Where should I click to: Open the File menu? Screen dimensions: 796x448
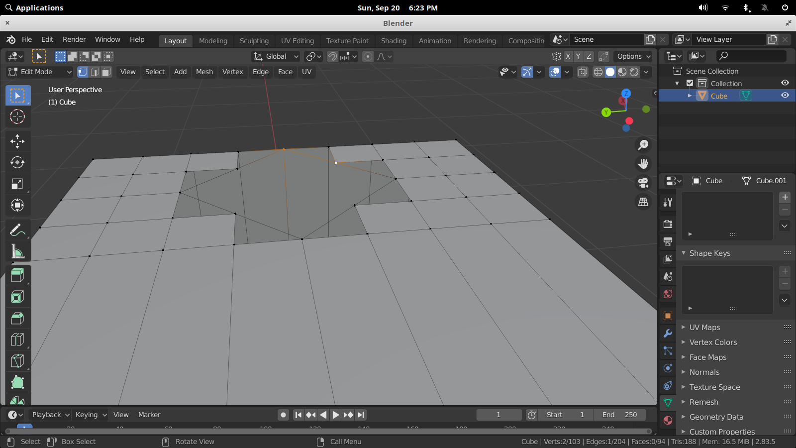[27, 39]
